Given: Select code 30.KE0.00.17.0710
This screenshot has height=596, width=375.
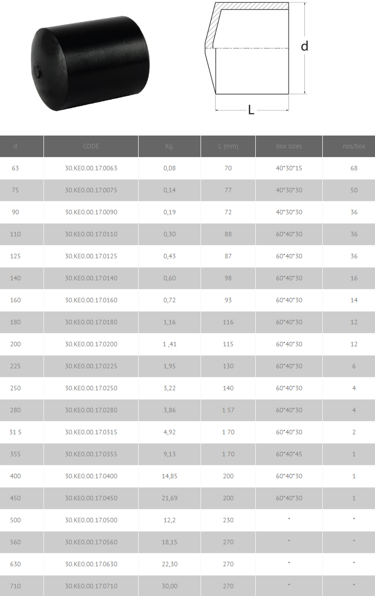Looking at the screenshot, I should click(91, 586).
